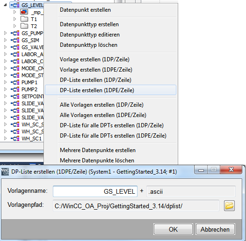Image resolution: width=246 pixels, height=241 pixels.
Task: Select the T1 folder icon
Action: pos(24,19)
